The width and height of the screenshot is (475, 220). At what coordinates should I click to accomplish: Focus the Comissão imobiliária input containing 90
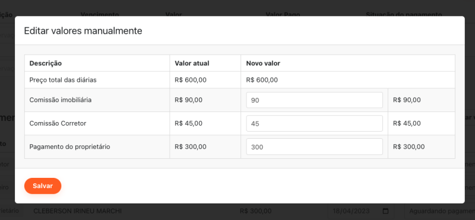click(x=315, y=100)
